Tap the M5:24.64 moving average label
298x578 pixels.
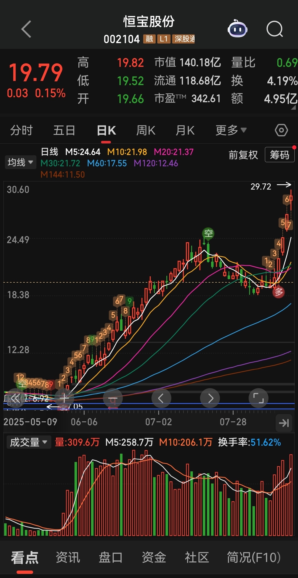83,152
